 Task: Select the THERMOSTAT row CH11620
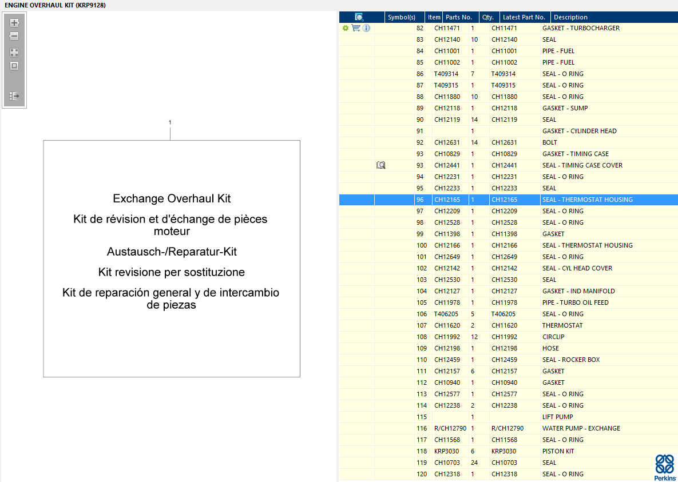point(509,325)
